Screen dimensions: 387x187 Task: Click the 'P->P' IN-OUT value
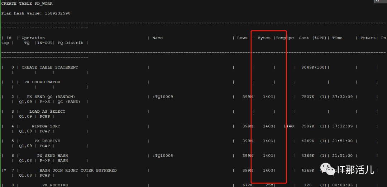[45, 160]
